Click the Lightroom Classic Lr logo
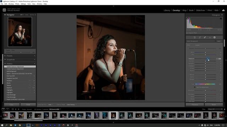 coord(4,10)
